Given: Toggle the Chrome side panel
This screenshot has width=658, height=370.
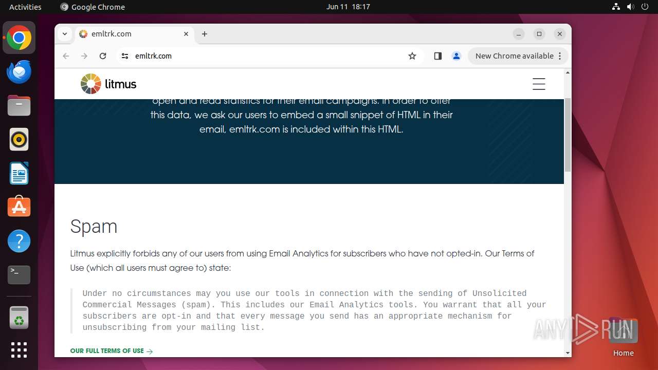Looking at the screenshot, I should (438, 56).
